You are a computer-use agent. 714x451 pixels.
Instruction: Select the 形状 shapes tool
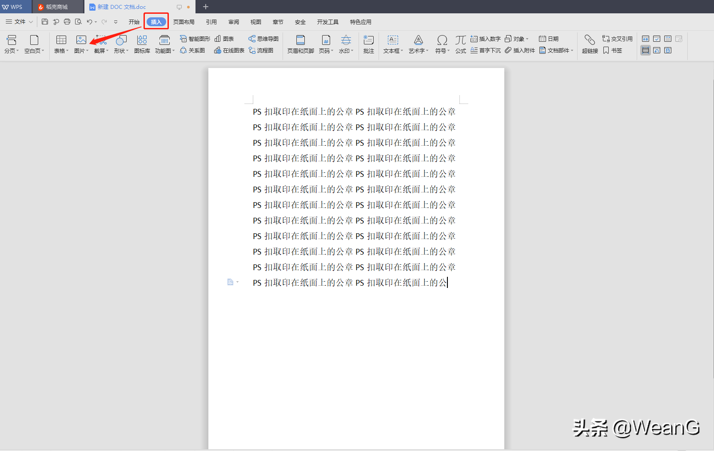click(121, 44)
